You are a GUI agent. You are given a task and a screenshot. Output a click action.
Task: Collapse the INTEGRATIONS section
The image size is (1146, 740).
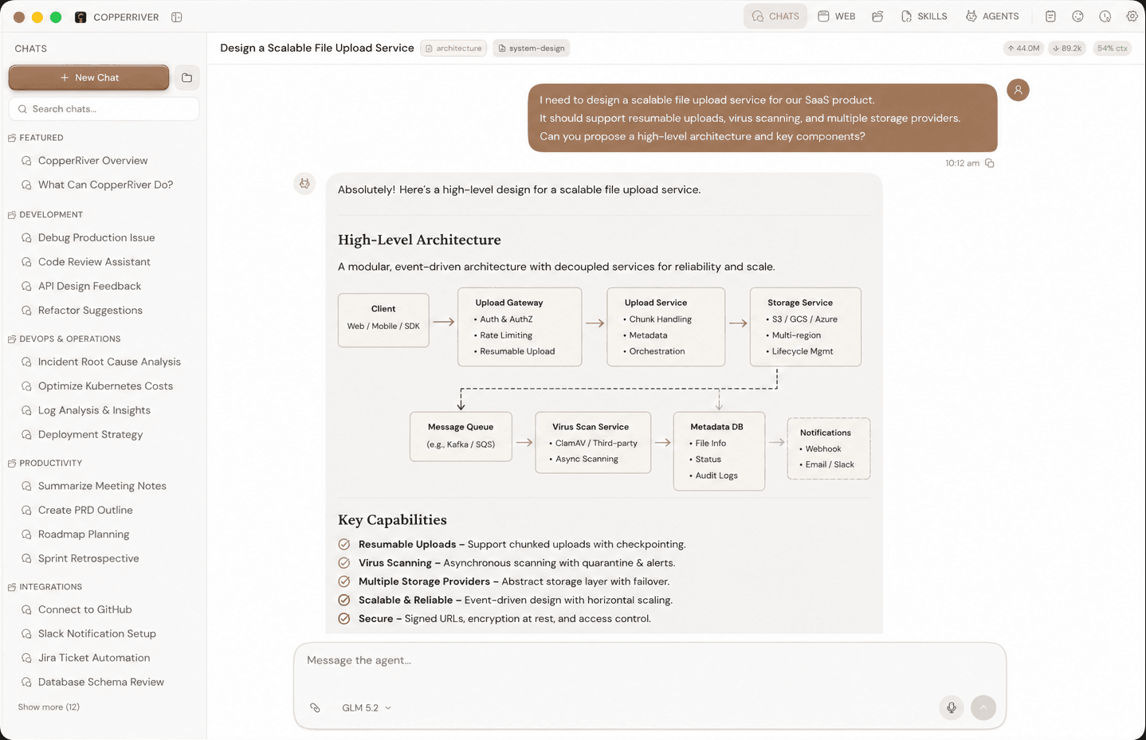point(45,587)
